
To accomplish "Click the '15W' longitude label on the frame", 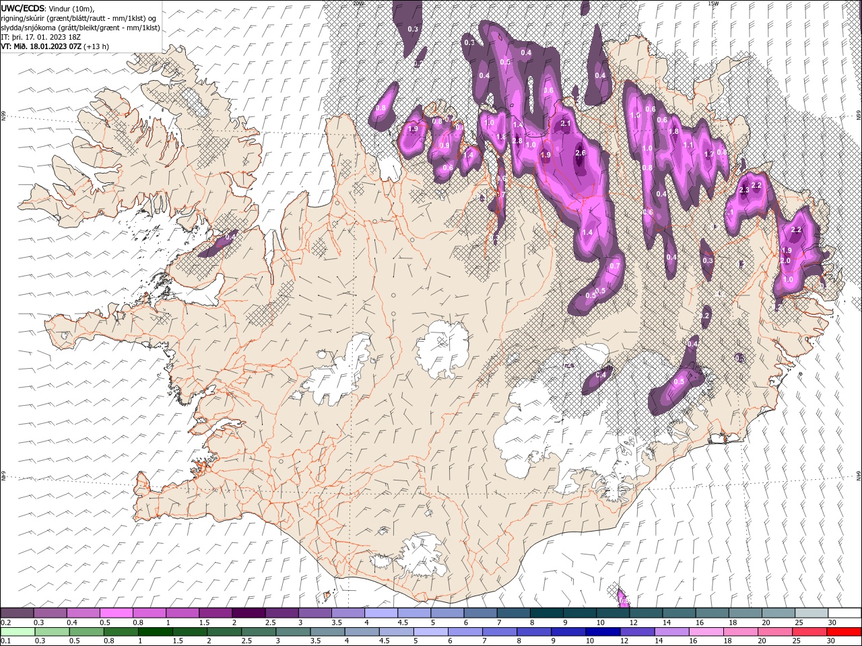I will tap(713, 3).
